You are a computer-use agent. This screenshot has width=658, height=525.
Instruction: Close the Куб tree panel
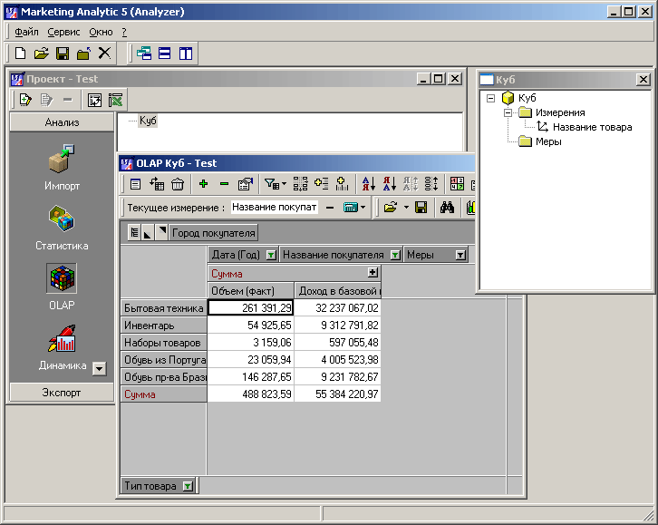(643, 79)
